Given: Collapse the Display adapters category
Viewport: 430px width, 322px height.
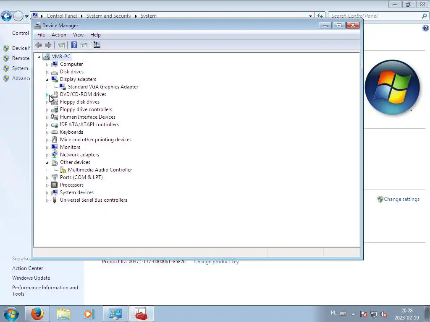Looking at the screenshot, I should click(x=47, y=80).
